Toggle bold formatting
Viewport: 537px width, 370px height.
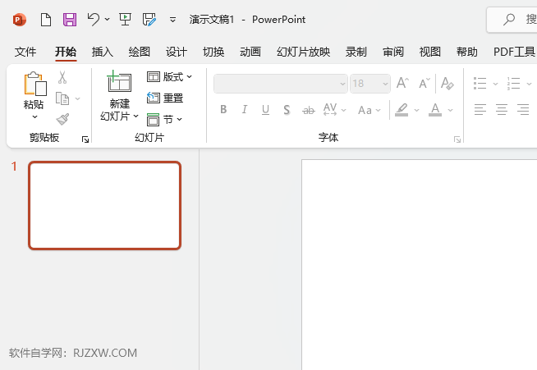coord(223,110)
